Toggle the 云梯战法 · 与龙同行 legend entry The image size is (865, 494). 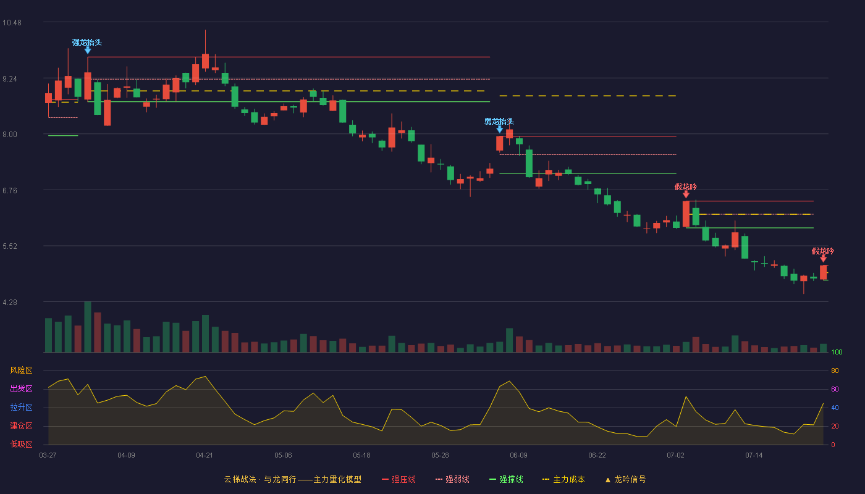[x=292, y=479]
